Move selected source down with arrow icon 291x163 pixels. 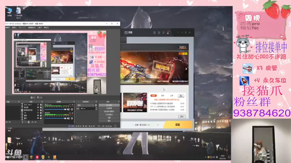tap(35, 122)
